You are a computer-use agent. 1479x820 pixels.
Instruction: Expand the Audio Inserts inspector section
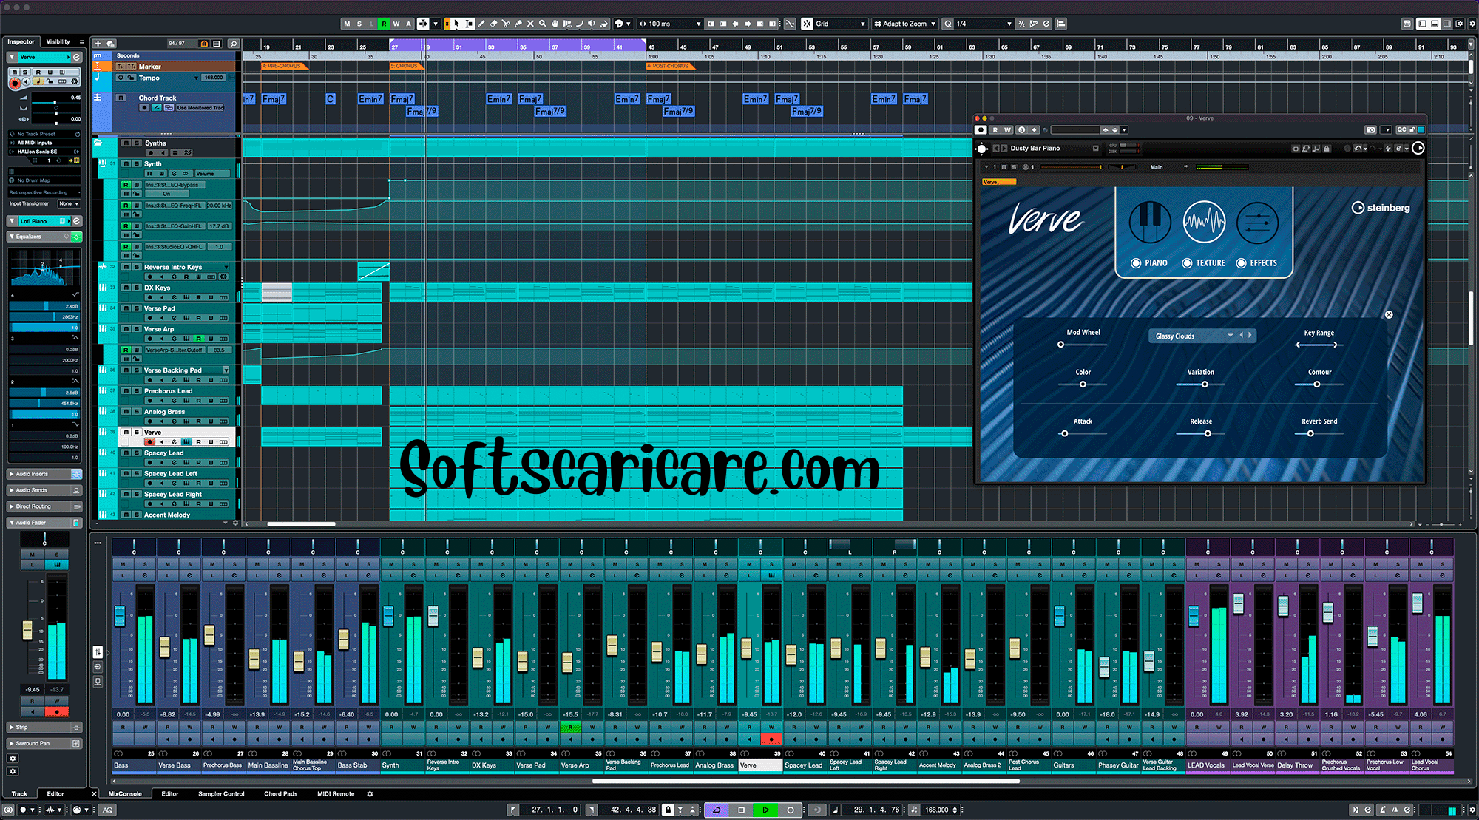pos(44,474)
